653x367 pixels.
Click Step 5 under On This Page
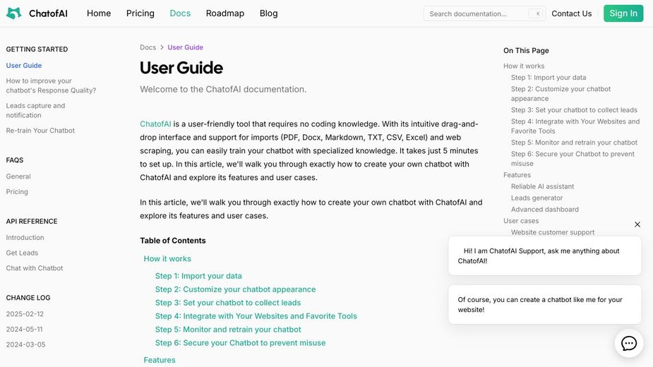[574, 143]
